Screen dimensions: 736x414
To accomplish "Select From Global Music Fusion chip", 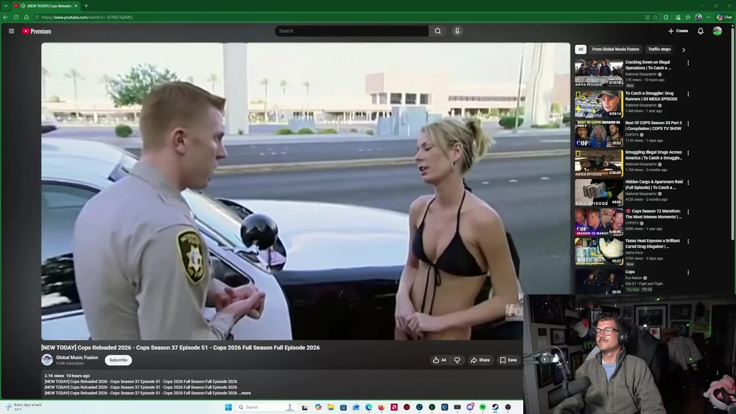I will (x=615, y=49).
